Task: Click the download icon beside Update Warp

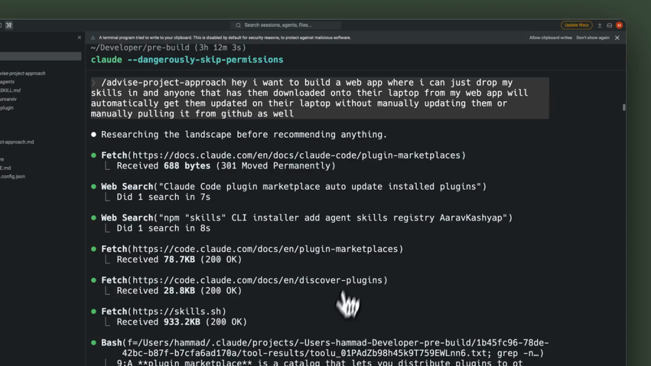Action: 600,25
